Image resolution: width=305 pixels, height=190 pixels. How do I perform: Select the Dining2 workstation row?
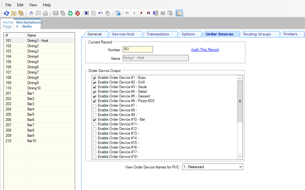tap(39, 46)
